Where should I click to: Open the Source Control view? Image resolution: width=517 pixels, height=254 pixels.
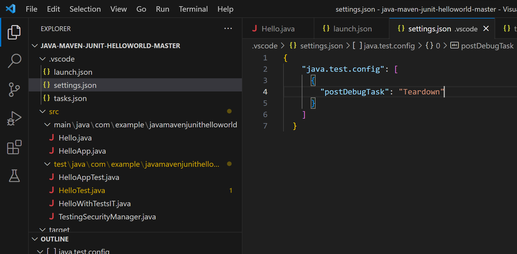14,90
